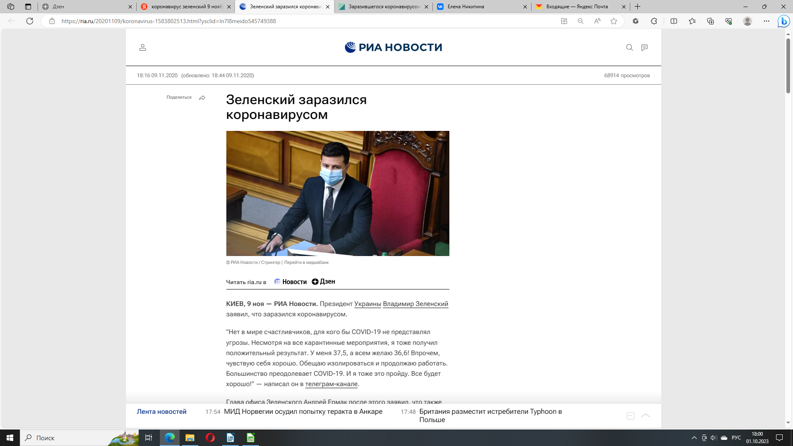793x446 pixels.
Task: Switch to the Дзен tab
Action: click(87, 7)
